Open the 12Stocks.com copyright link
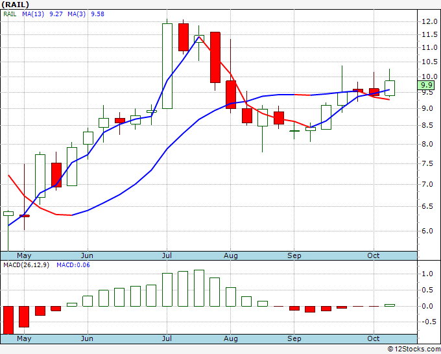441x354 pixels. point(414,349)
